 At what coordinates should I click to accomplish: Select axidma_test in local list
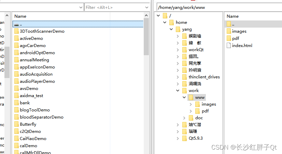(x=31, y=96)
